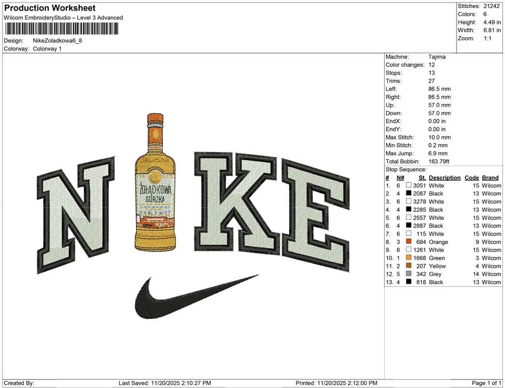Click the Page 1 of 1 text
Screen dimensions: 505x388
486,382
